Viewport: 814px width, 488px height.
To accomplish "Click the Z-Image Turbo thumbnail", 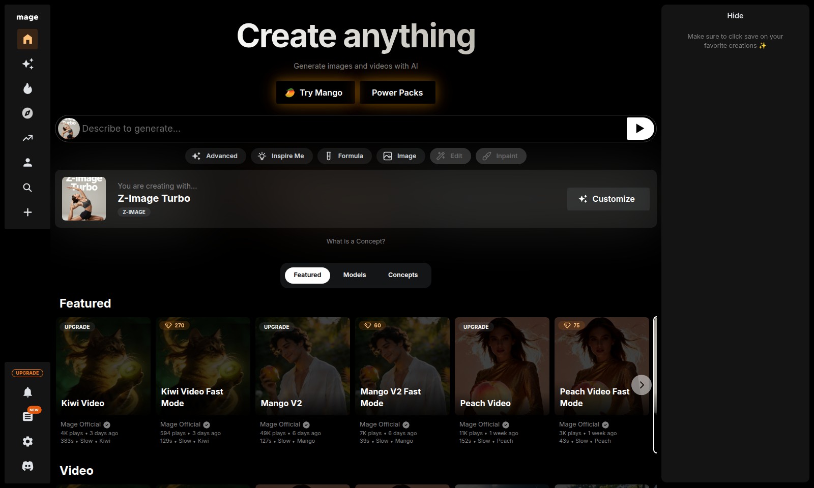I will click(84, 199).
